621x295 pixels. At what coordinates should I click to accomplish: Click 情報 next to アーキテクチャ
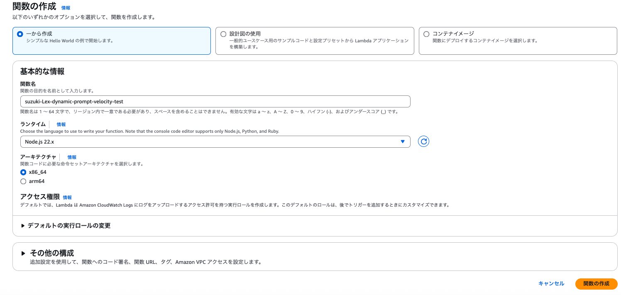[71, 157]
